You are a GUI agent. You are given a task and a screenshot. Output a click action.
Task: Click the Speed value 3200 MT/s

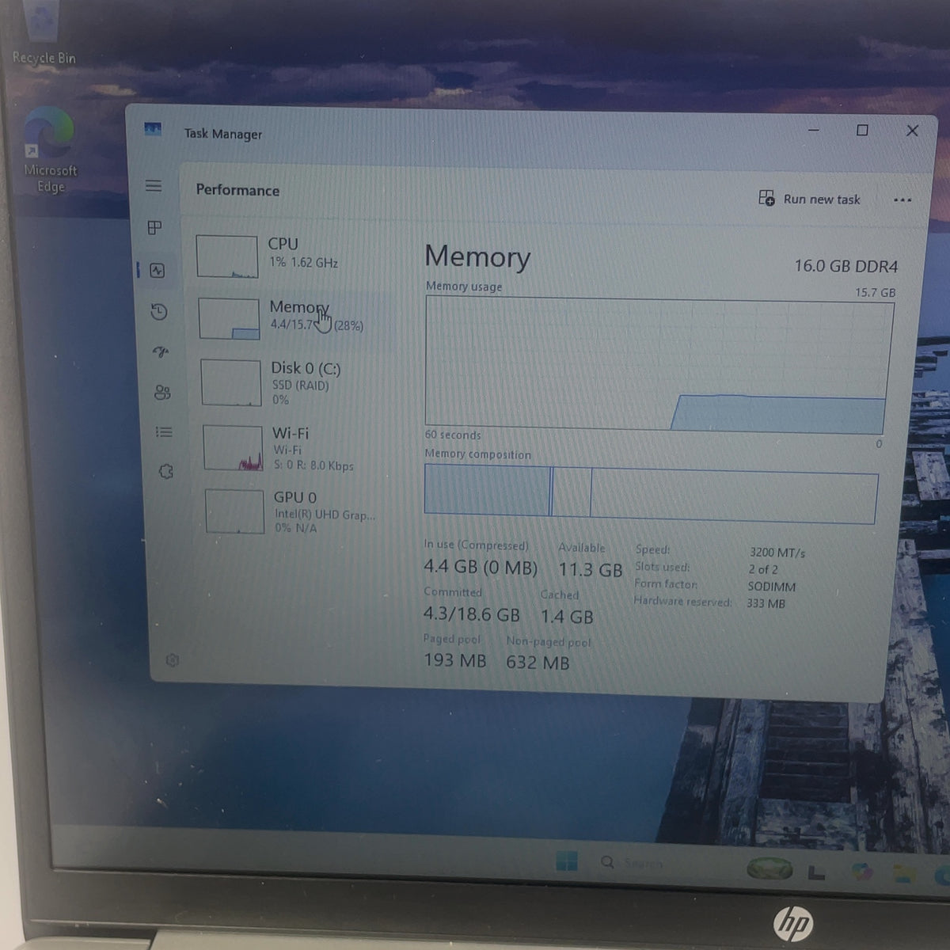[x=777, y=553]
